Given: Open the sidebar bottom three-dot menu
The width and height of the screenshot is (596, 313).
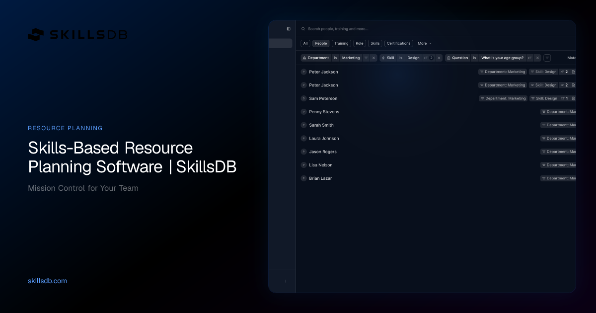Looking at the screenshot, I should click(x=286, y=281).
